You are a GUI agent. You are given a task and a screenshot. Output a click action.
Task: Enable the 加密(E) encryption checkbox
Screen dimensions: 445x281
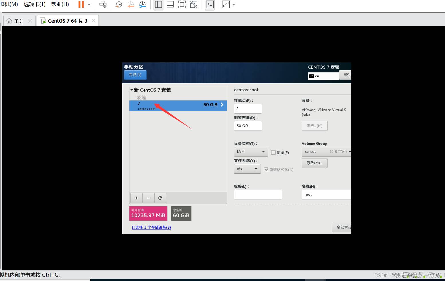(x=273, y=153)
